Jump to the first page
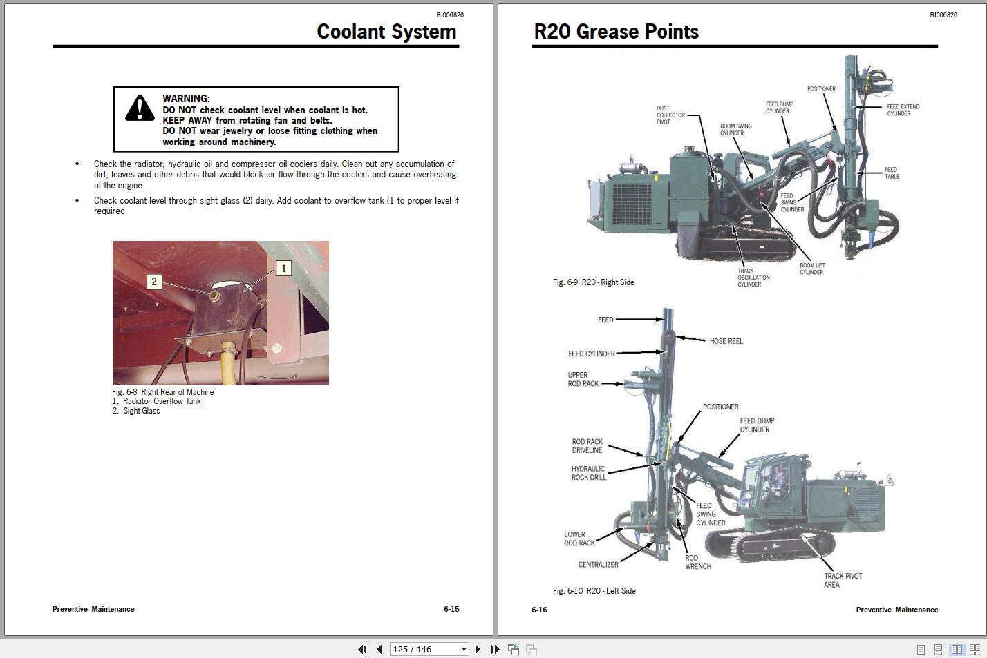The image size is (987, 658). point(362,649)
